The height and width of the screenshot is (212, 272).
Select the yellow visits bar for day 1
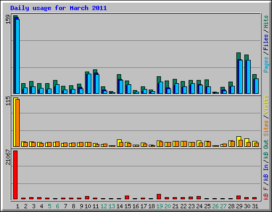pyautogui.click(x=15, y=122)
